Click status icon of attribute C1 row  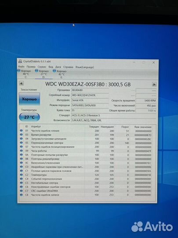21,171
